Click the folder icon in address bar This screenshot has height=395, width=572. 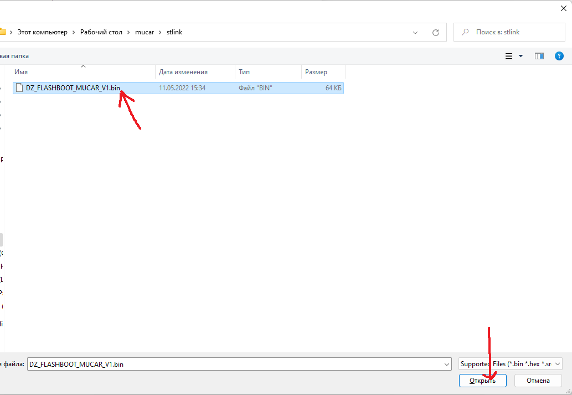[2, 32]
